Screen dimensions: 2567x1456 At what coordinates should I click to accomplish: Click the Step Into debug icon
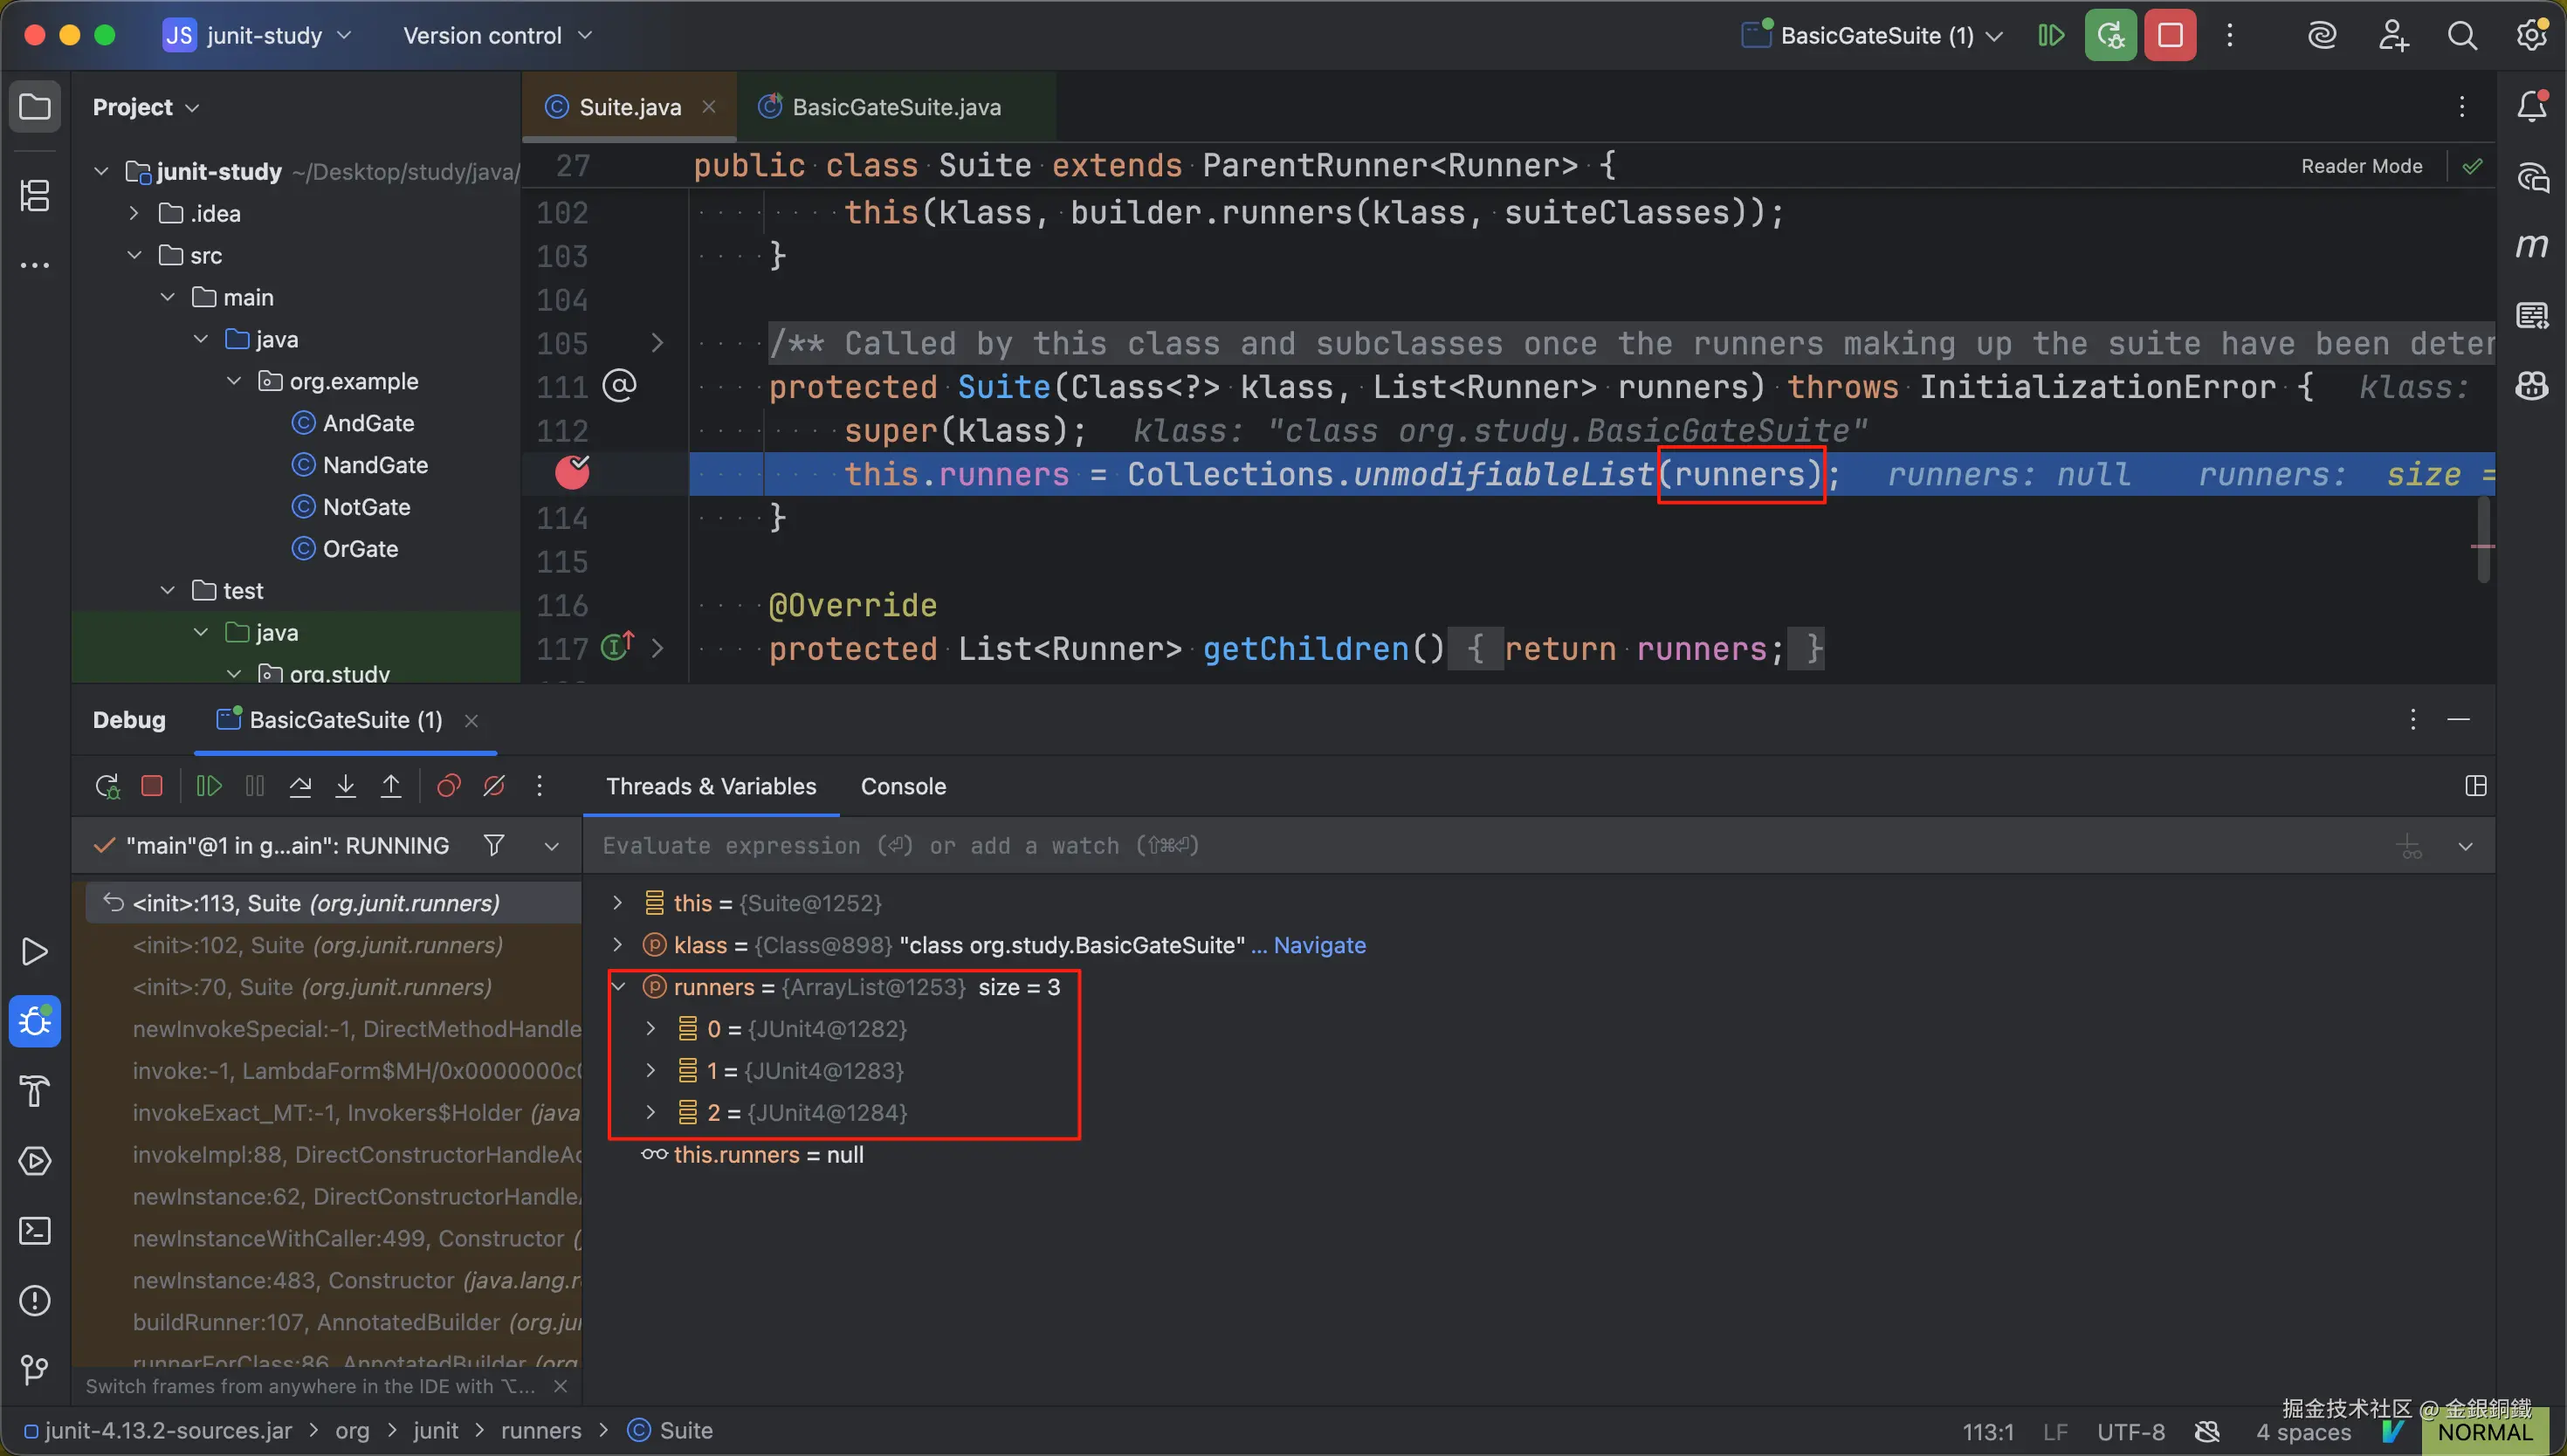pyautogui.click(x=345, y=786)
